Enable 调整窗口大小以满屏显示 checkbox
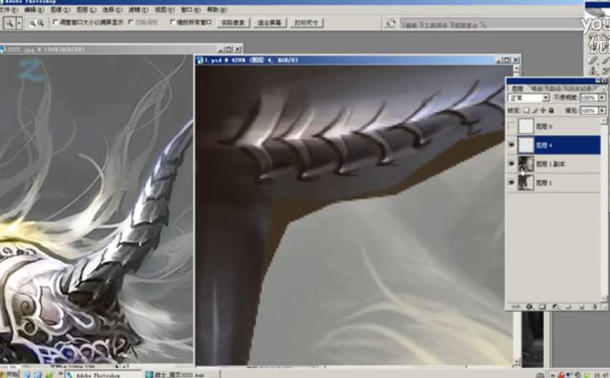 point(55,22)
